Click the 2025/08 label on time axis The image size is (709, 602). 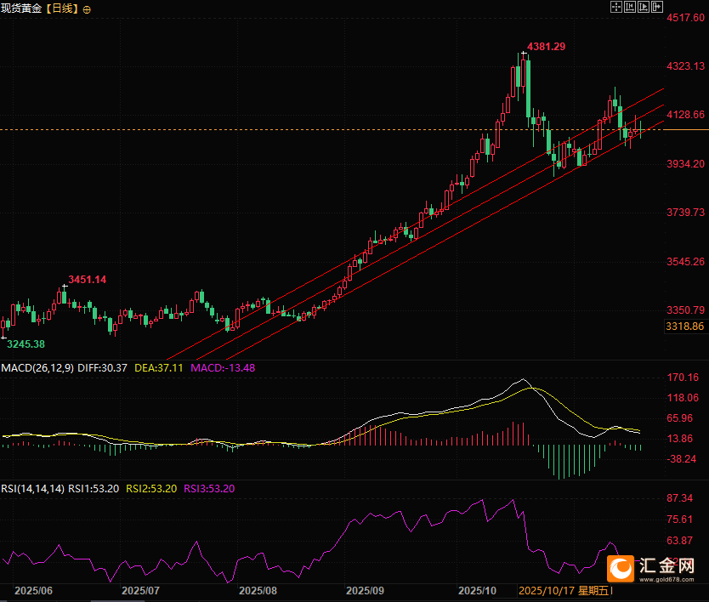[x=258, y=590]
